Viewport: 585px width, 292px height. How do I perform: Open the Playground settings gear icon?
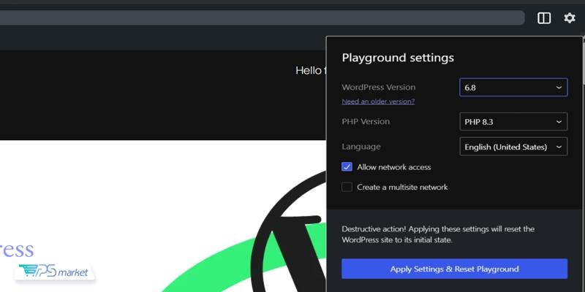570,18
